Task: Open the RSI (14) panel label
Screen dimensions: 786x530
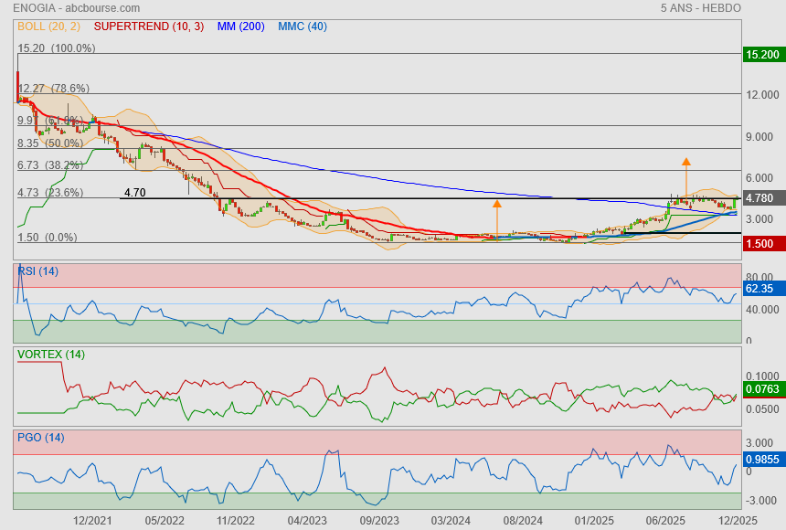Action: [x=38, y=271]
